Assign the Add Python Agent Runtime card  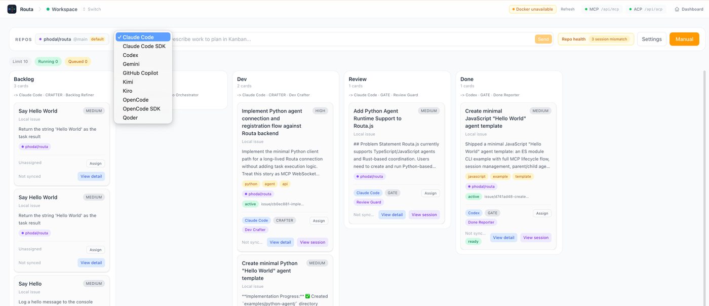tap(430, 193)
